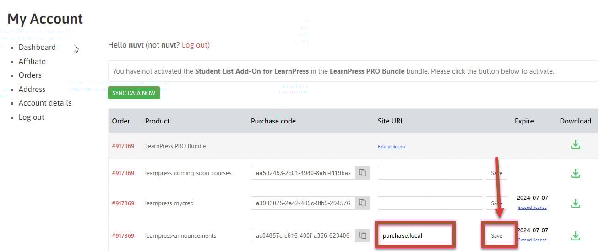Go to the Affiliate section
This screenshot has height=251, width=610.
point(32,61)
